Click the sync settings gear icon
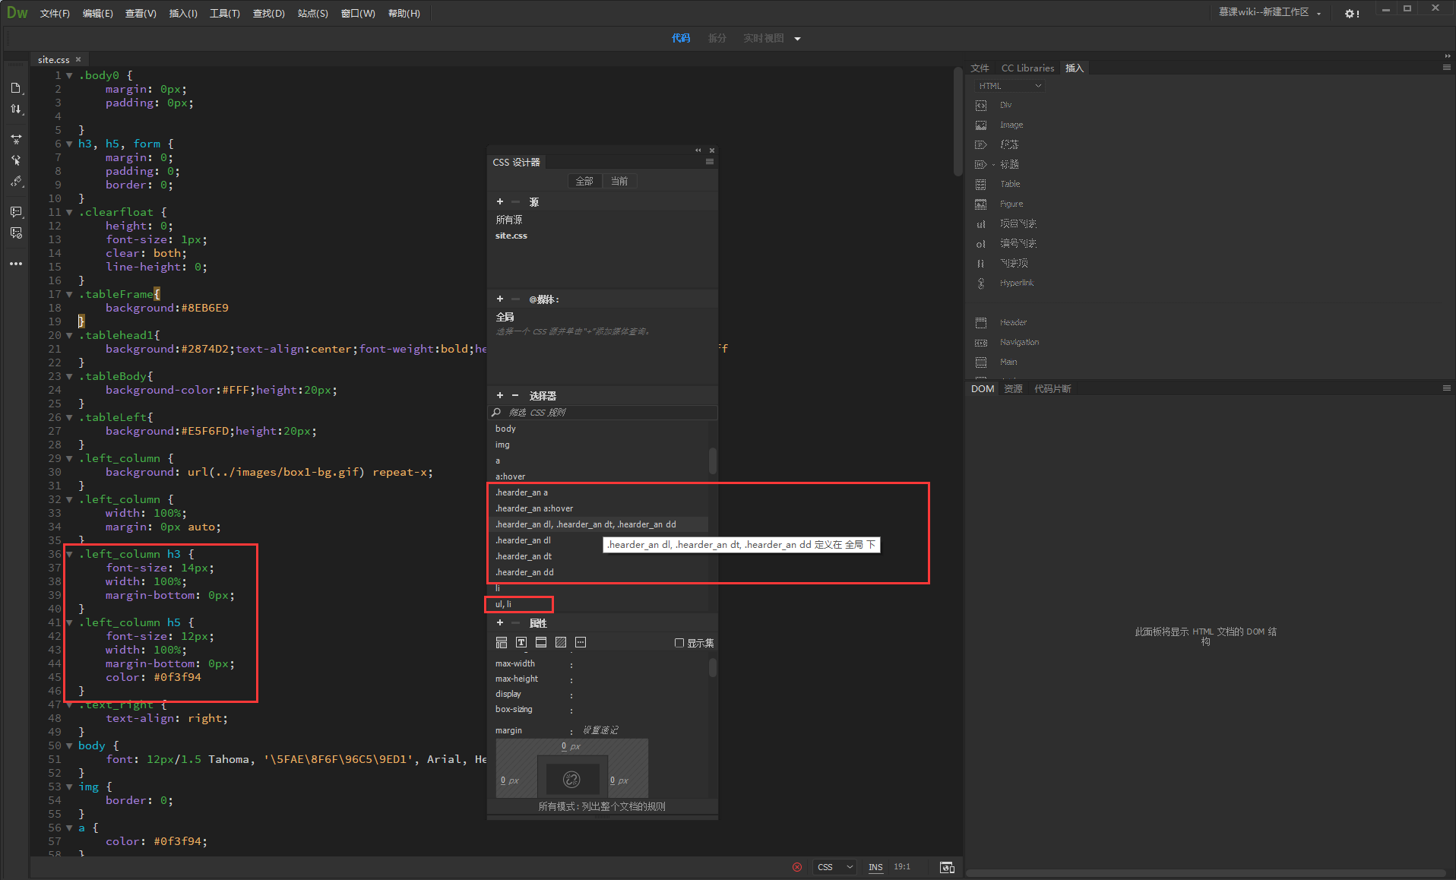Image resolution: width=1456 pixels, height=880 pixels. click(x=1352, y=13)
